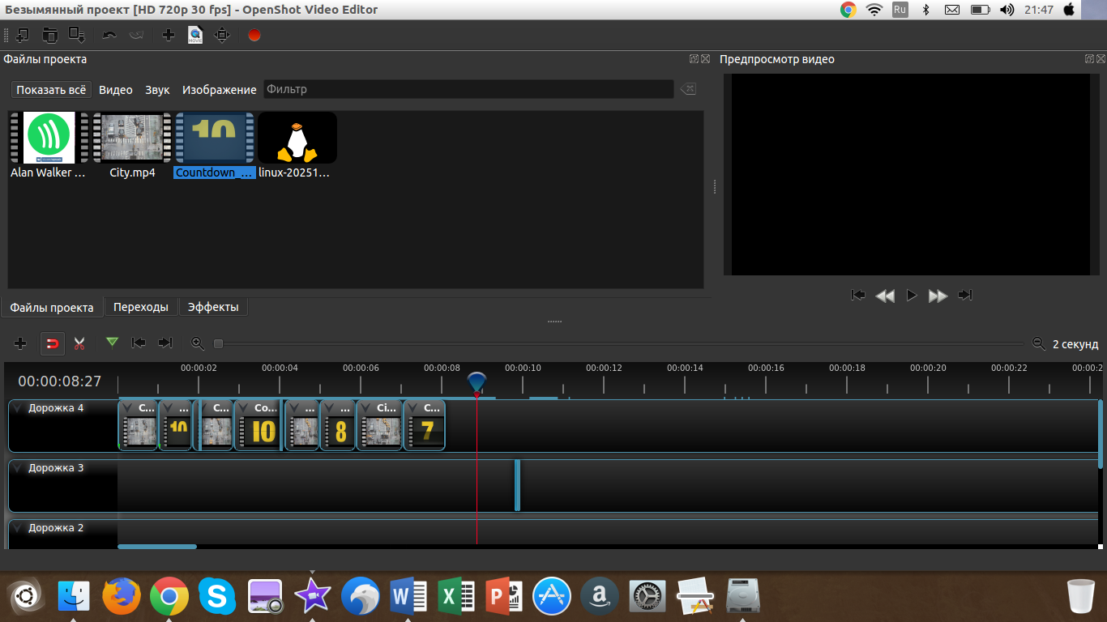Image resolution: width=1107 pixels, height=622 pixels.
Task: Add a new track using the timeline plus icon
Action: 20,343
